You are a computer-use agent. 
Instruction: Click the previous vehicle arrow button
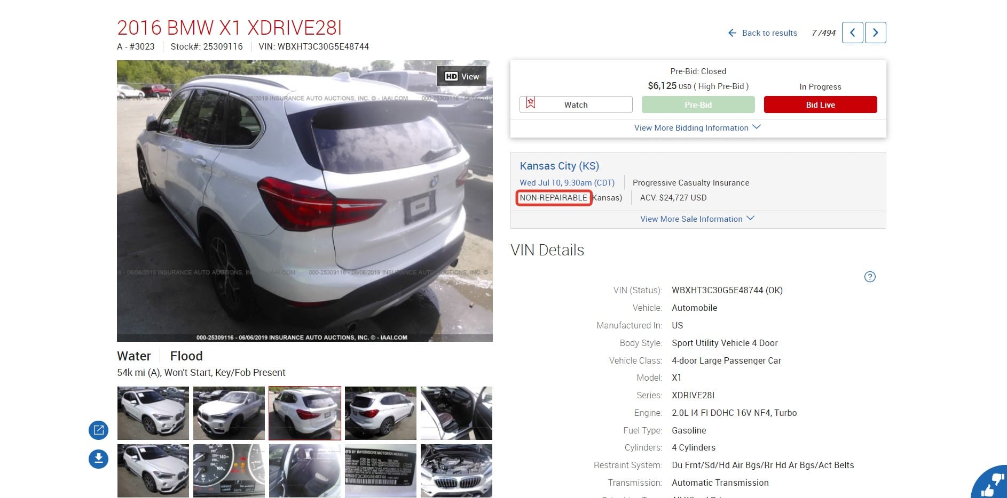click(852, 33)
